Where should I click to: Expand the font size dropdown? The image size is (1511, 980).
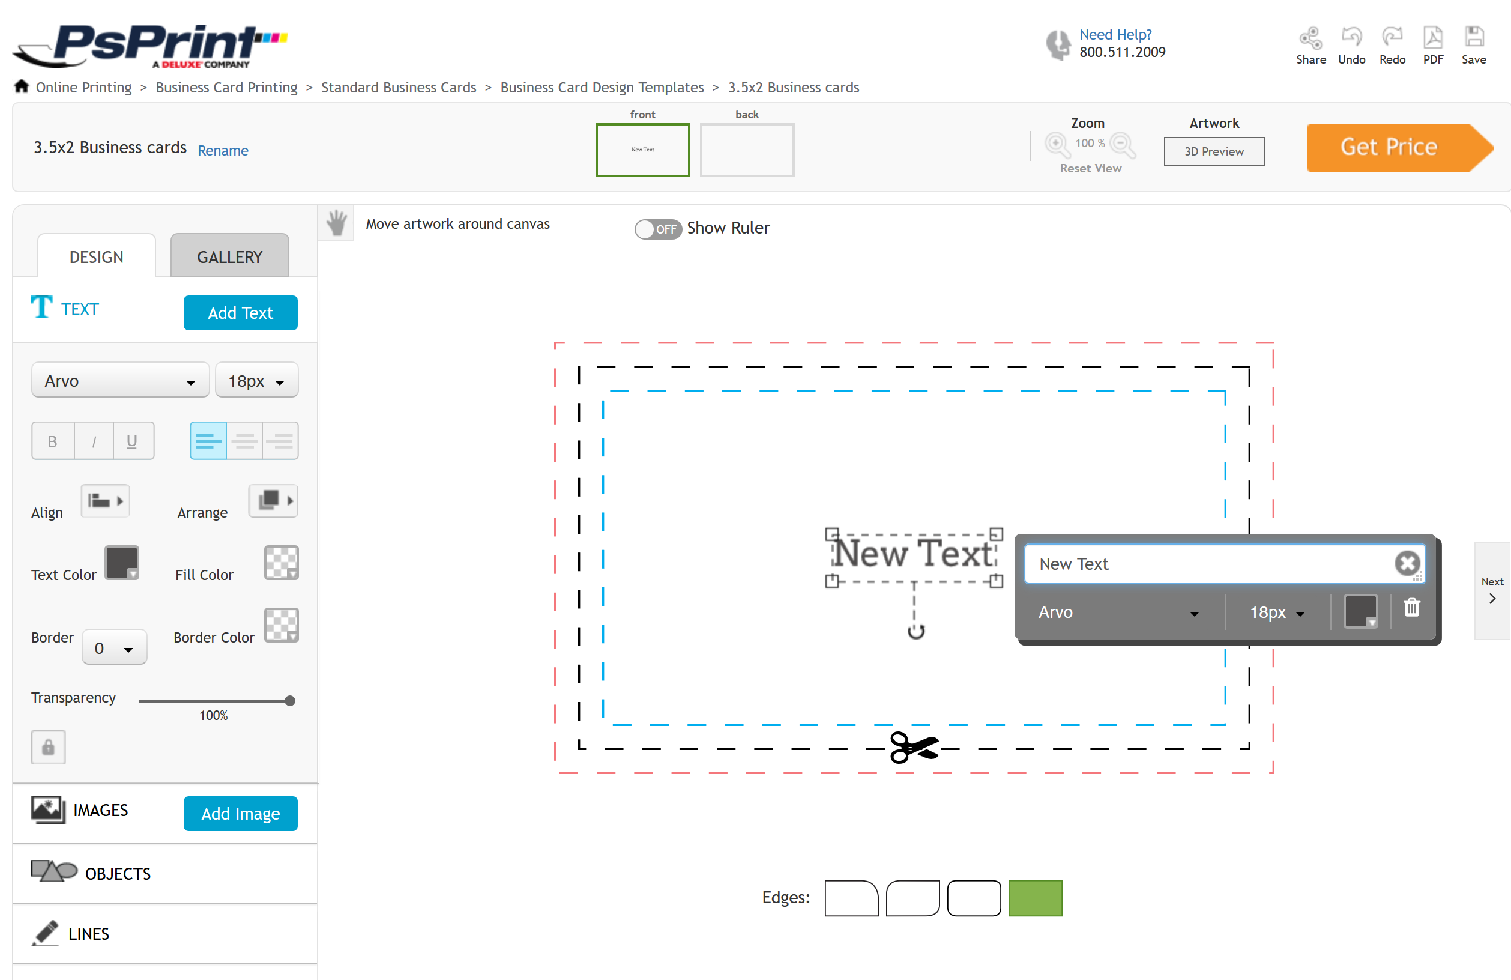pos(1275,610)
